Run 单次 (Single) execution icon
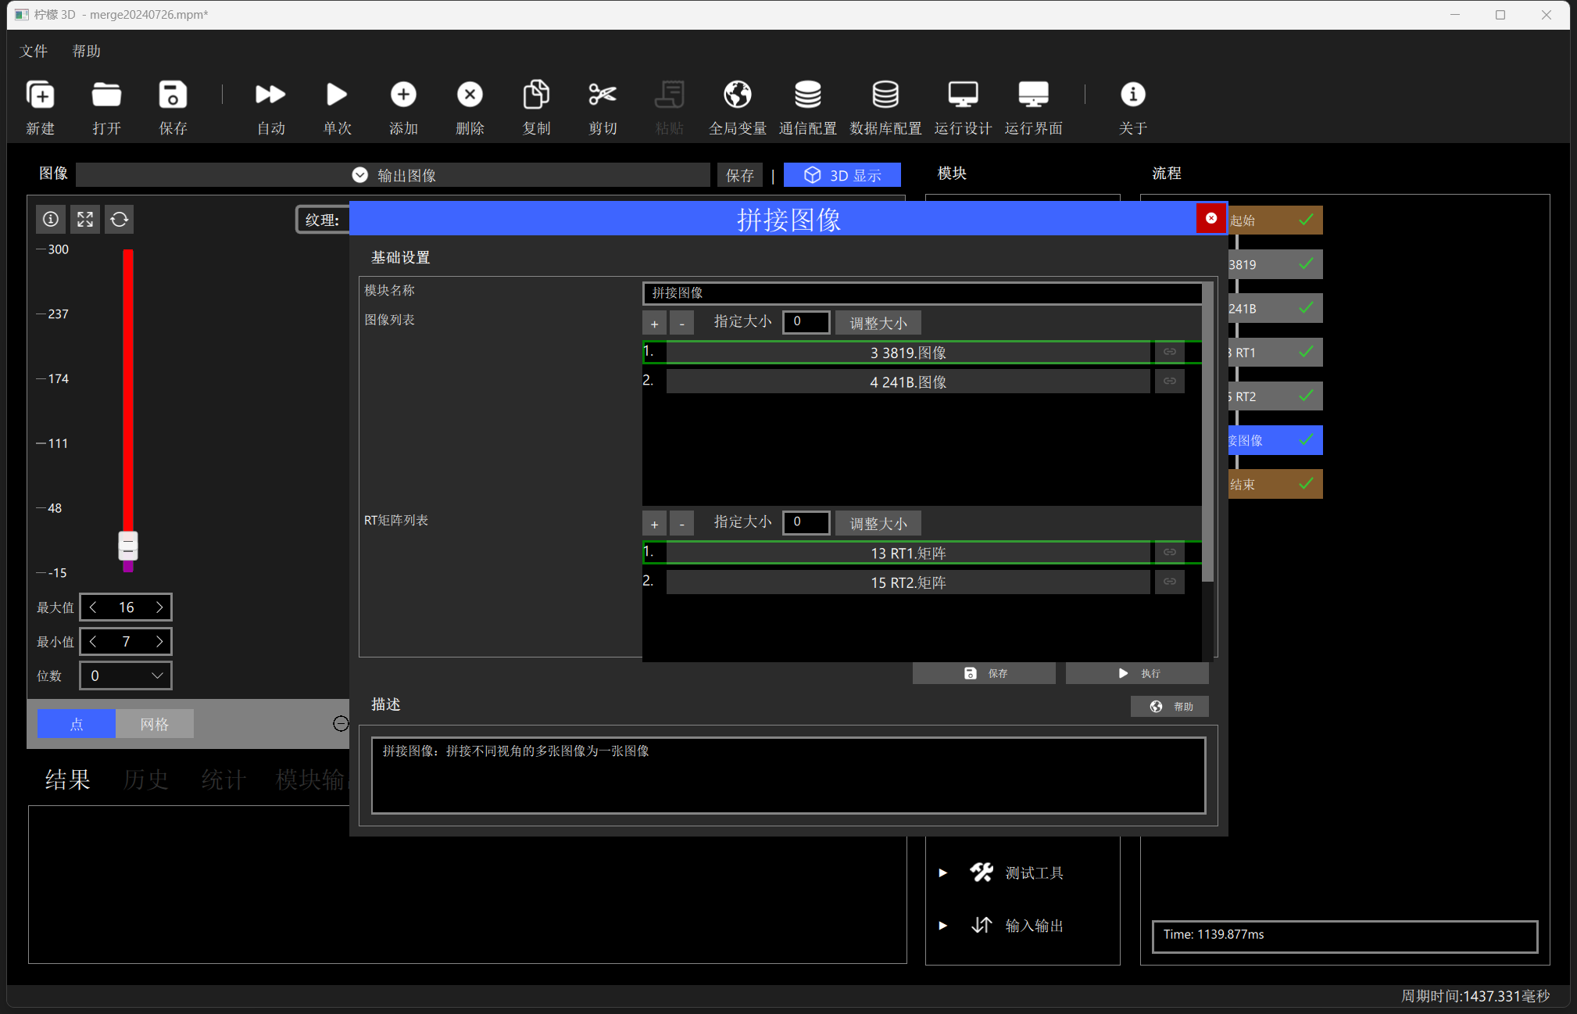This screenshot has height=1014, width=1577. coord(337,95)
